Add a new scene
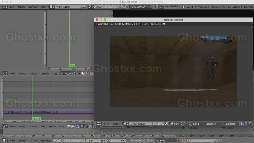 [x=120, y=7]
